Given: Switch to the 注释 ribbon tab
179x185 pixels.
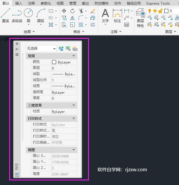Looking at the screenshot, I should [x=31, y=3].
